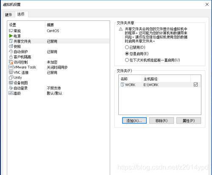The image size is (212, 175).
Task: Click the 共享文件夹 folder icon
Action: (x=11, y=41)
